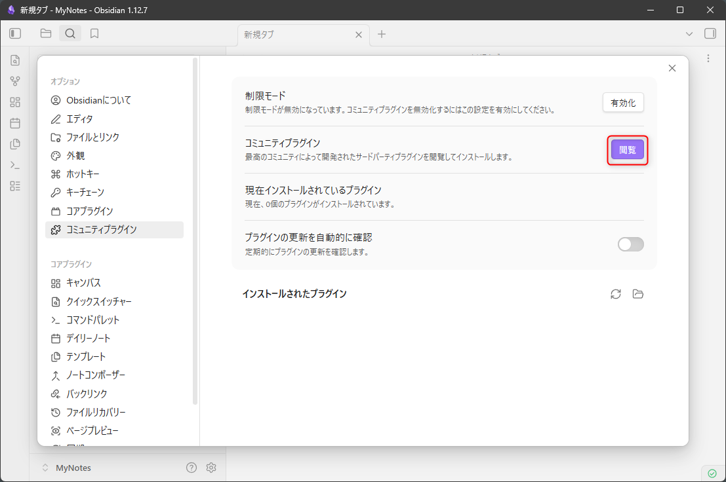Open キャンバス plugin settings
726x482 pixels.
(x=114, y=283)
